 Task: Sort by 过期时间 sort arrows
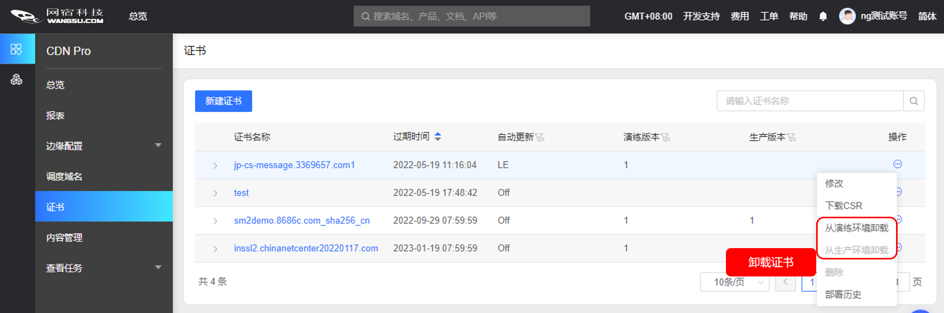438,136
